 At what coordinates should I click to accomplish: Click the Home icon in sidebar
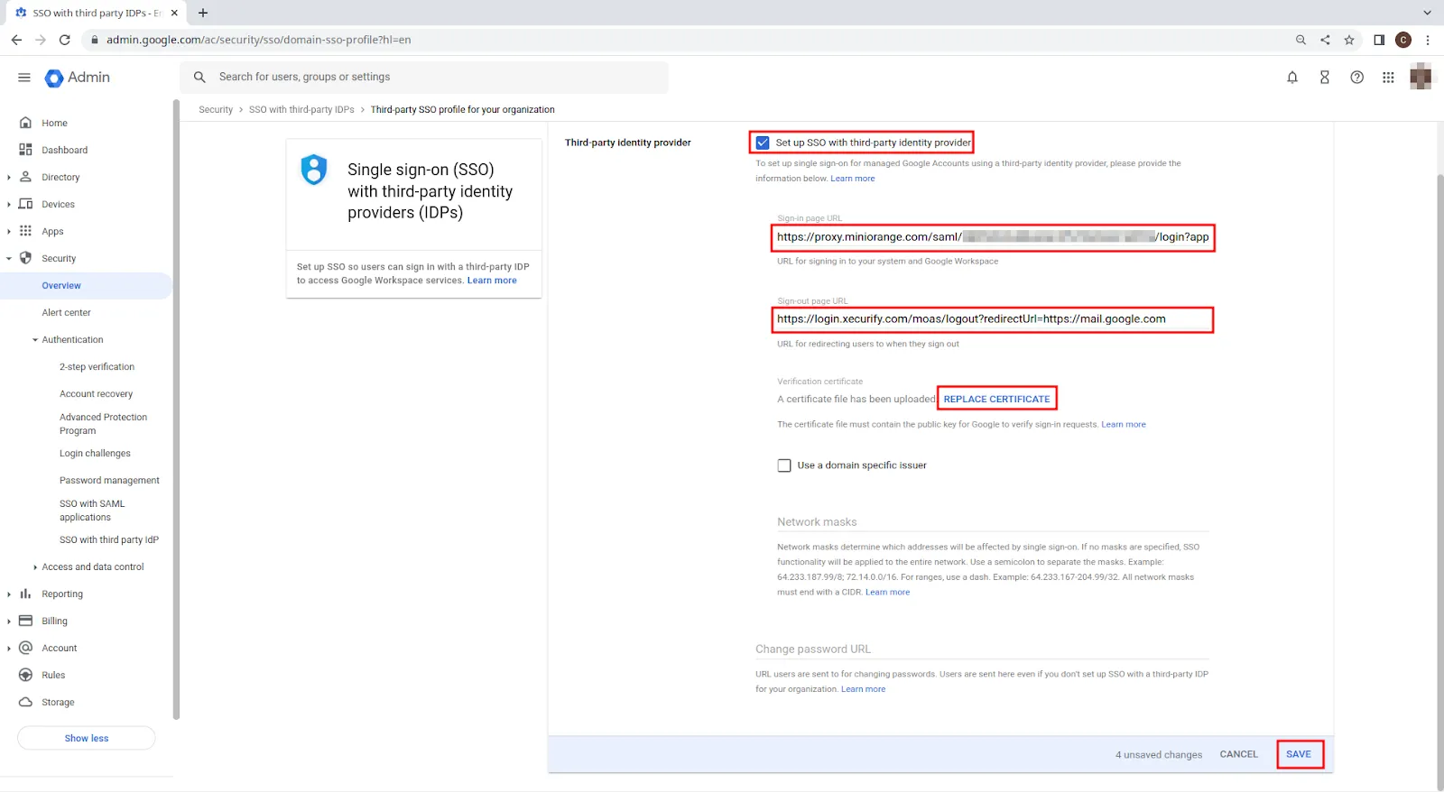tap(25, 123)
